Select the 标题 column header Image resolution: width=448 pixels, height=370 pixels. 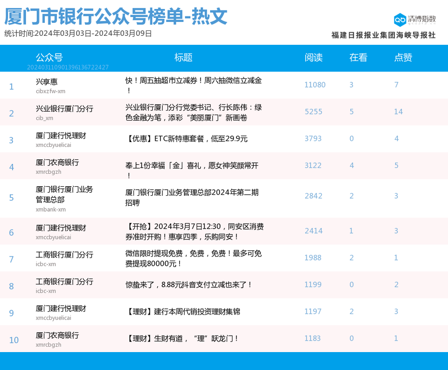click(183, 57)
